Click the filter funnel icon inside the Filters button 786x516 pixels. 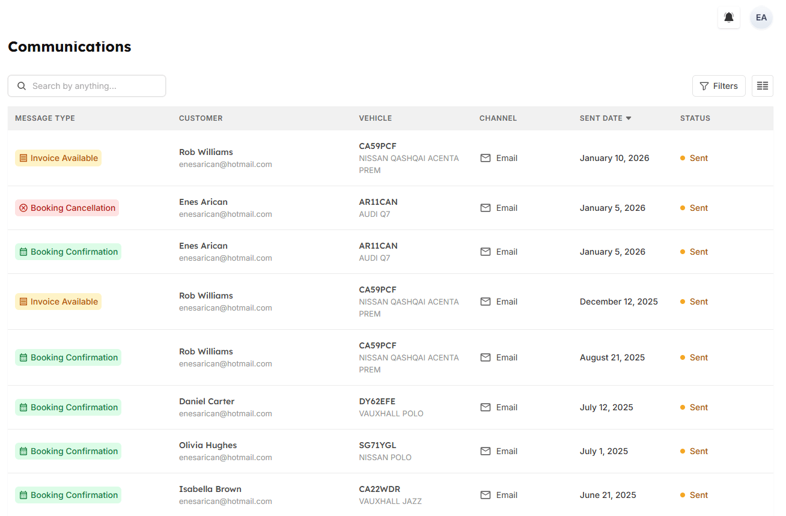(x=703, y=85)
